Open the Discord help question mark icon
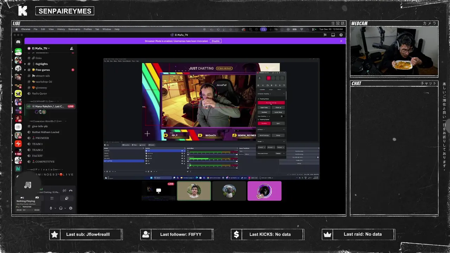This screenshot has width=450, height=253. click(x=341, y=35)
